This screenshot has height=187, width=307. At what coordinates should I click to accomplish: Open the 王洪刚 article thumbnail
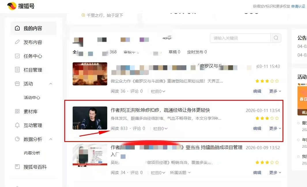90,118
